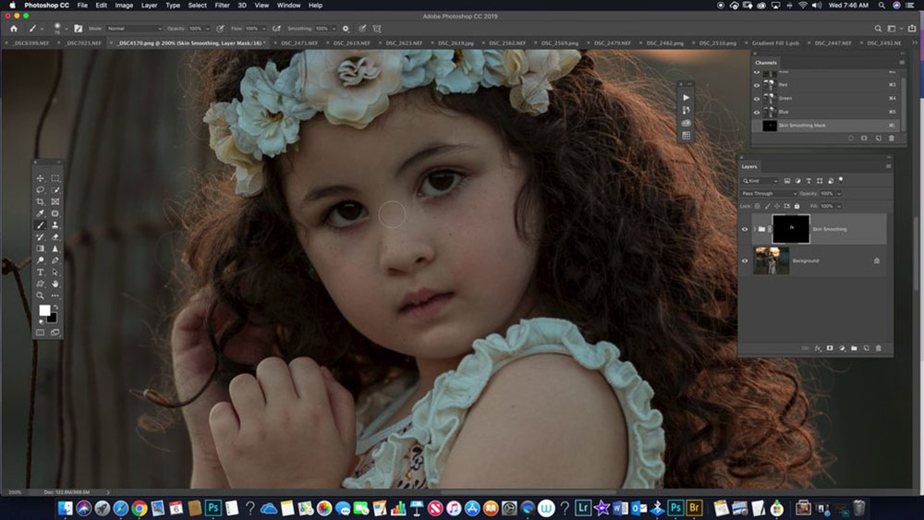
Task: Select the Lasso tool
Action: coord(40,189)
